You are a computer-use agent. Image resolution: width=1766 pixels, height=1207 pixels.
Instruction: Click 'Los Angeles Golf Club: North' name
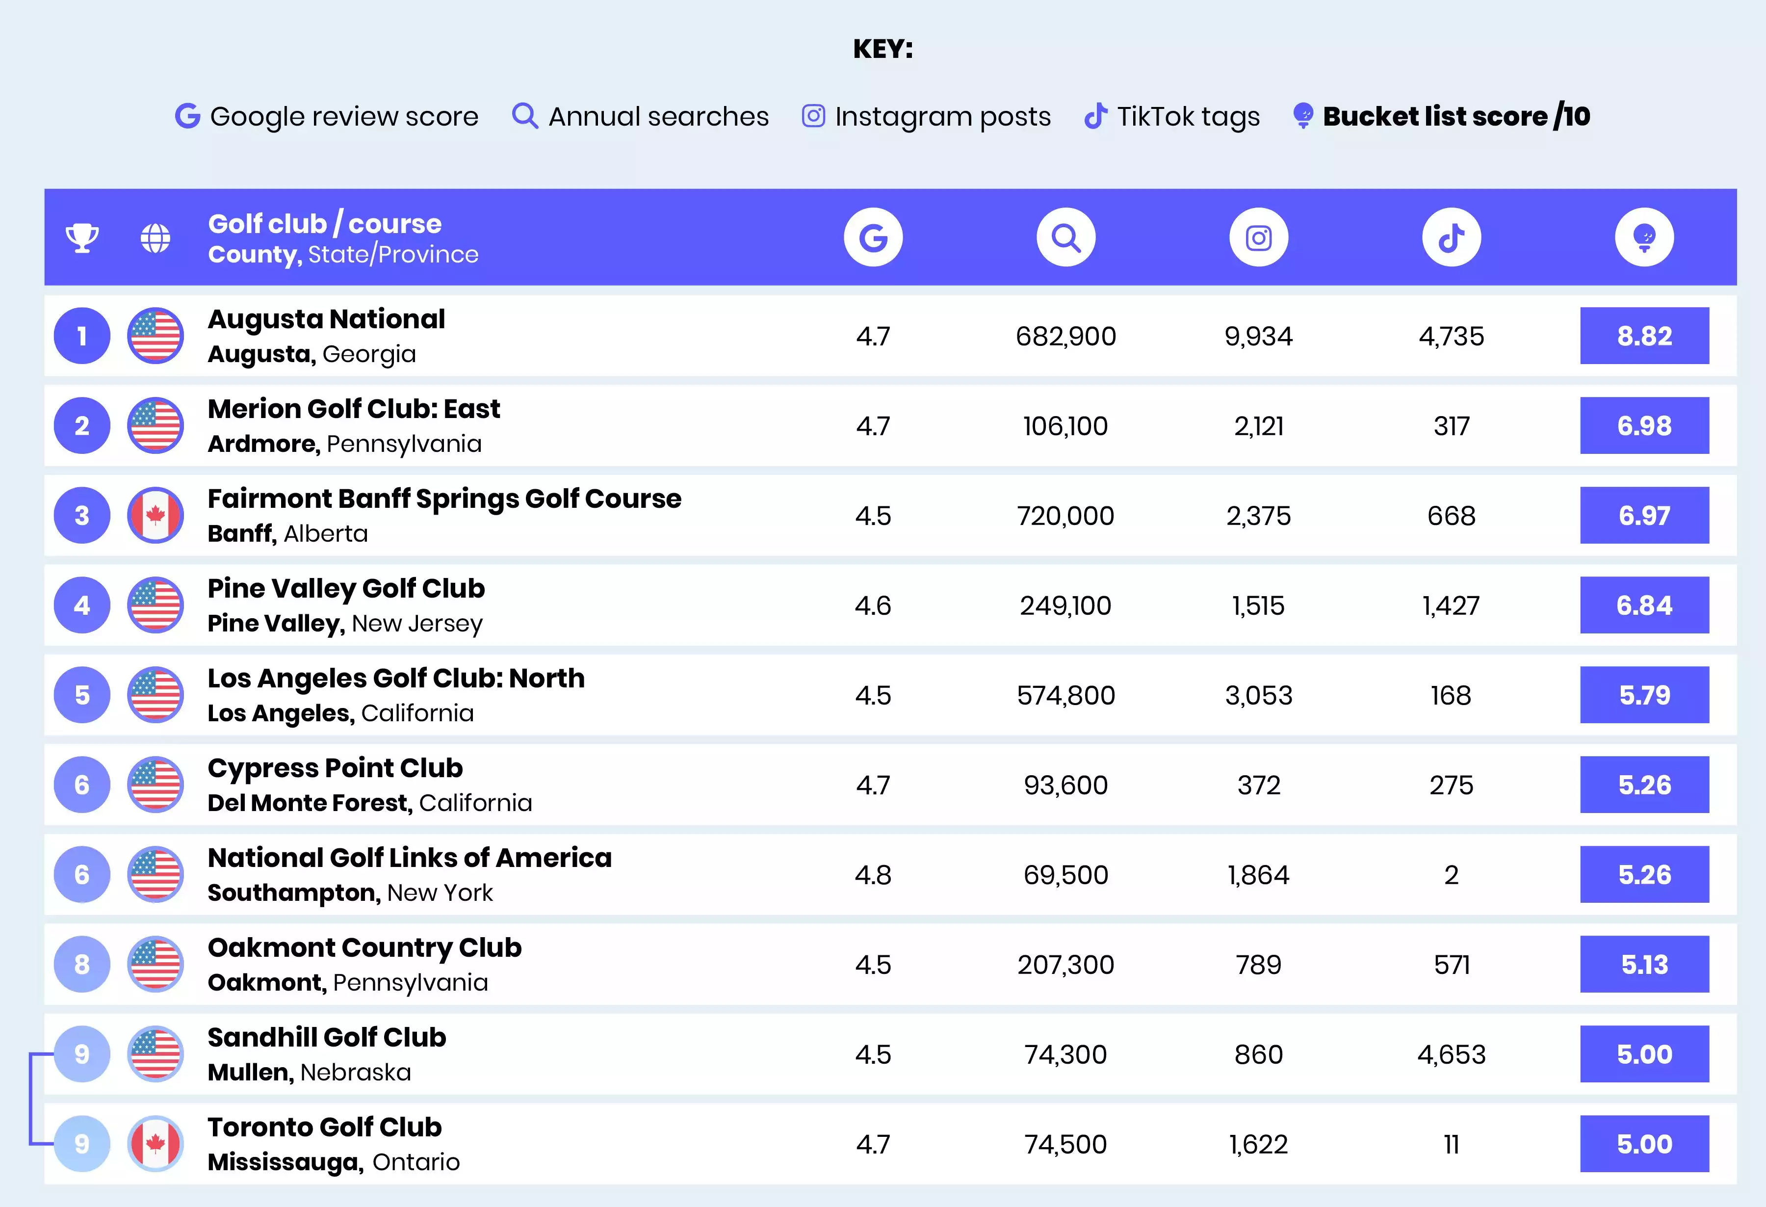[397, 679]
